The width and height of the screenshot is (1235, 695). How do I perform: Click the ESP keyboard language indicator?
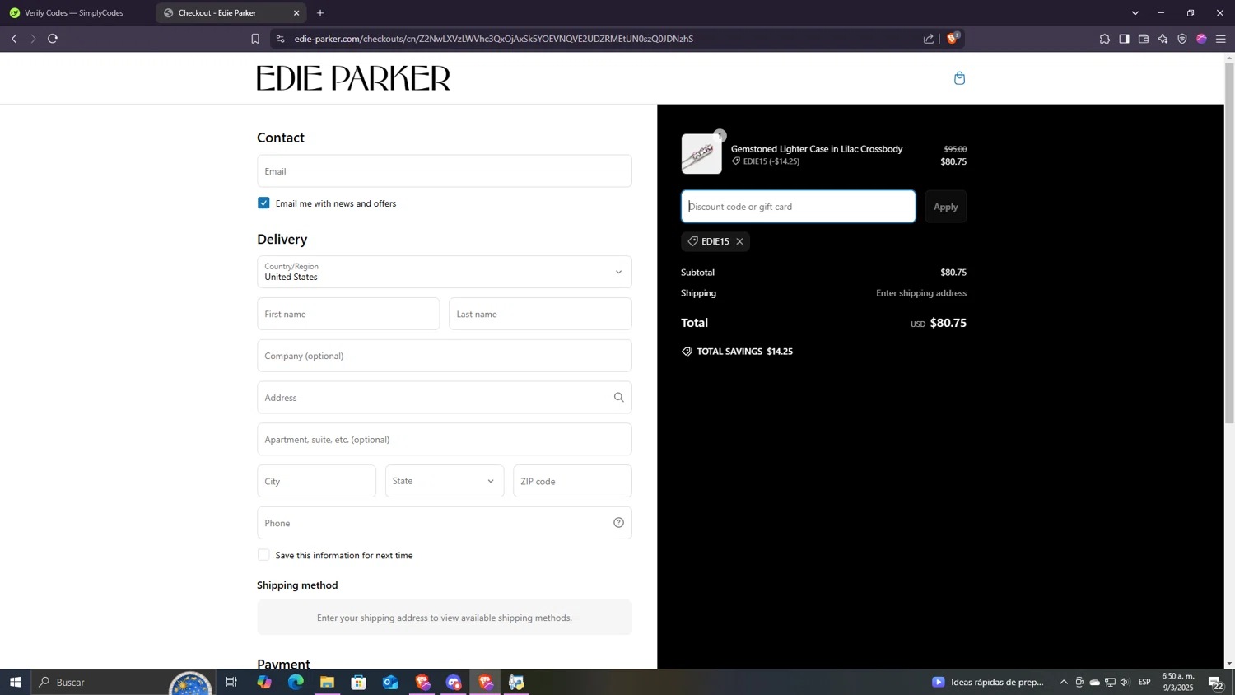pos(1144,682)
